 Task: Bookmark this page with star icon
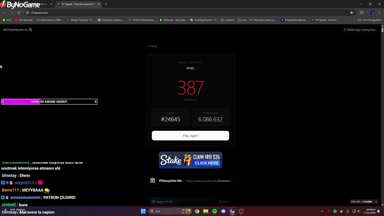point(351,13)
